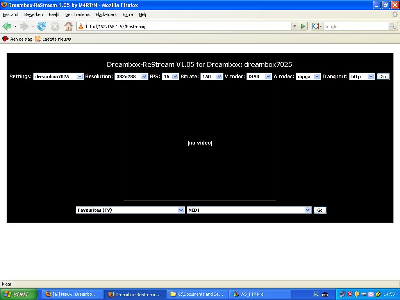Open the Extra menu
Image resolution: width=400 pixels, height=300 pixels.
click(128, 14)
